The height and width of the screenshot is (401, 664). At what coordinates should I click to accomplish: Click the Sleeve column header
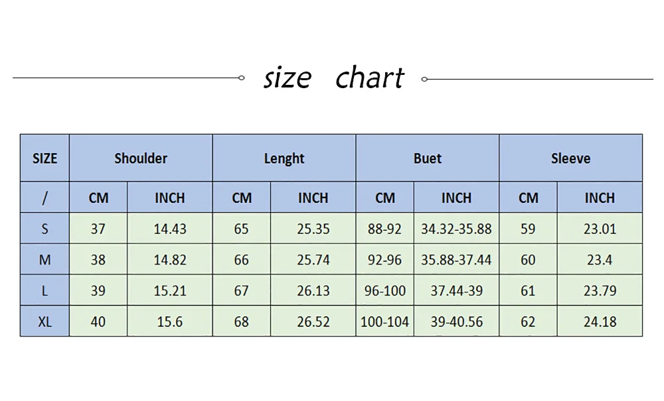pos(570,158)
